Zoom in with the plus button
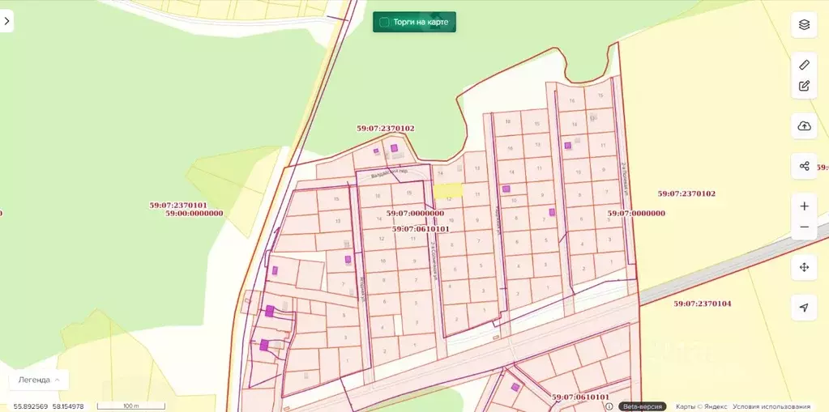This screenshot has height=412, width=829. (x=804, y=206)
